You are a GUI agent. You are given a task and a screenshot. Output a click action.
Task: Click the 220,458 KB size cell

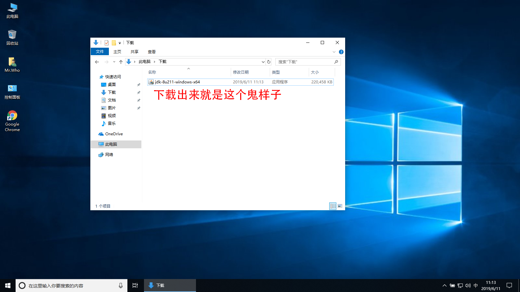(x=322, y=82)
